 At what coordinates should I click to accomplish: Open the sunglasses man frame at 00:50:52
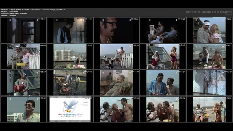[x=24, y=109]
